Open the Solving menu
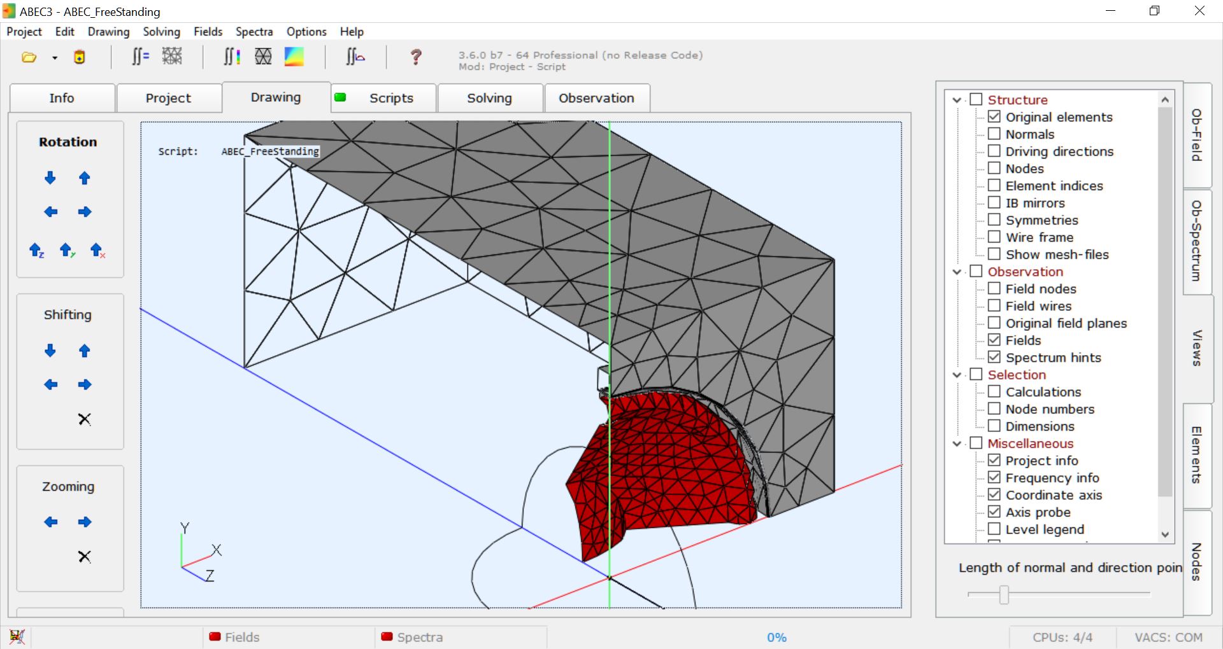 click(x=162, y=32)
